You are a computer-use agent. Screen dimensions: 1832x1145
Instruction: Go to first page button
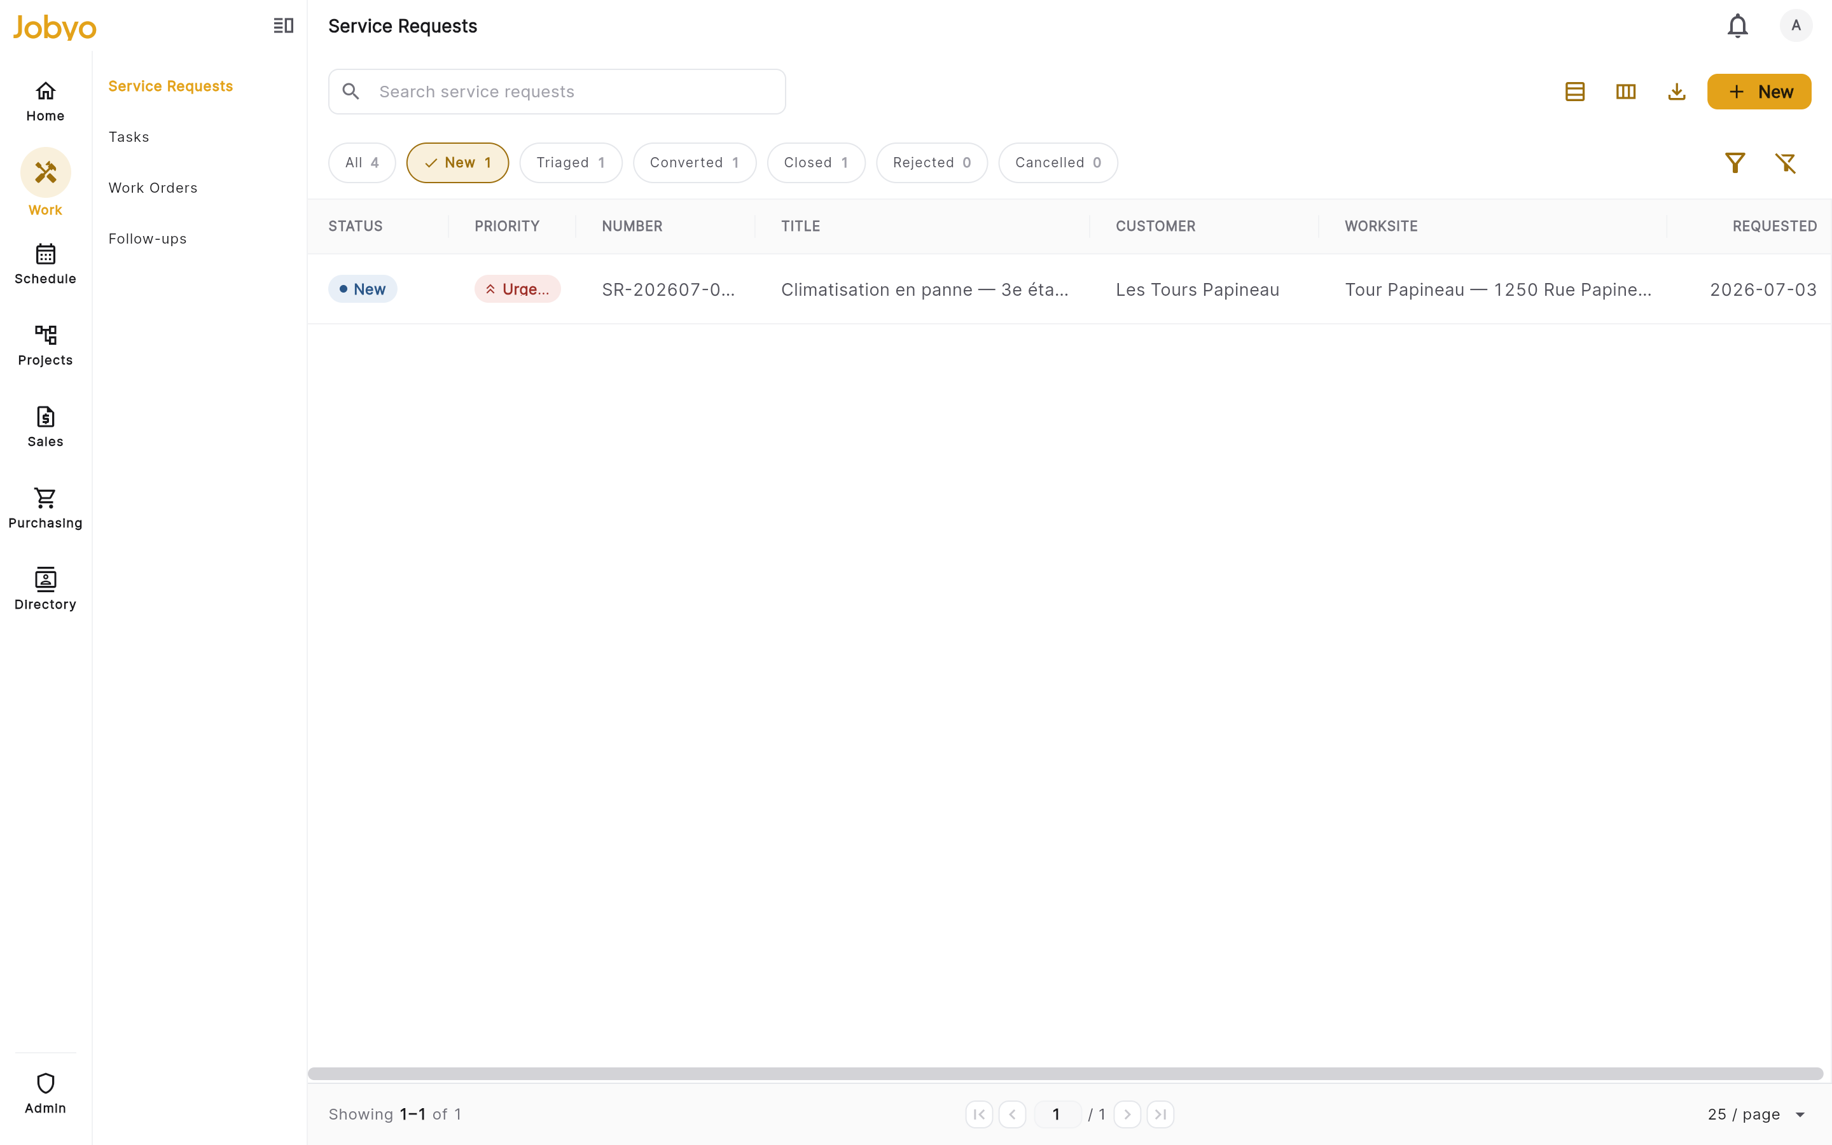[x=979, y=1114]
